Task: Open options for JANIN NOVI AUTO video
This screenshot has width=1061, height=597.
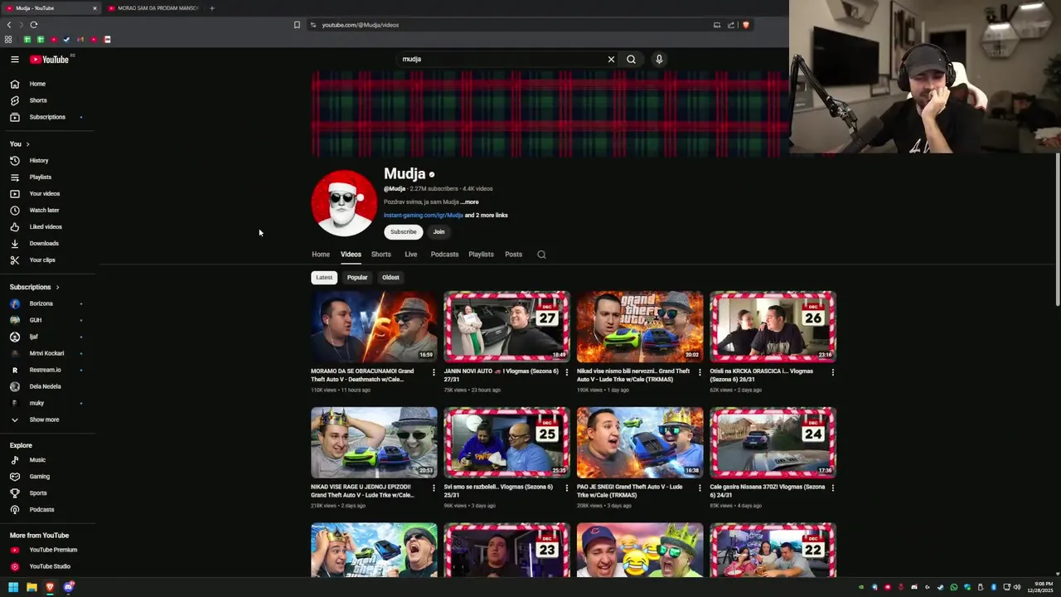Action: (x=566, y=372)
